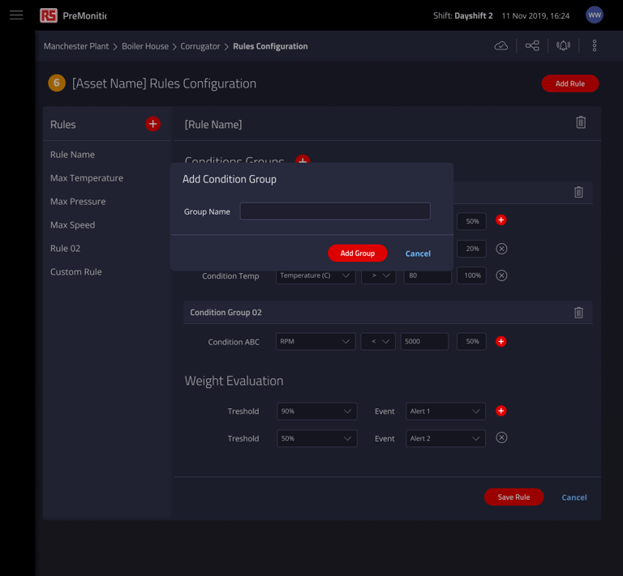Viewport: 623px width, 576px height.
Task: Open the RPM parameter dropdown
Action: coord(316,341)
